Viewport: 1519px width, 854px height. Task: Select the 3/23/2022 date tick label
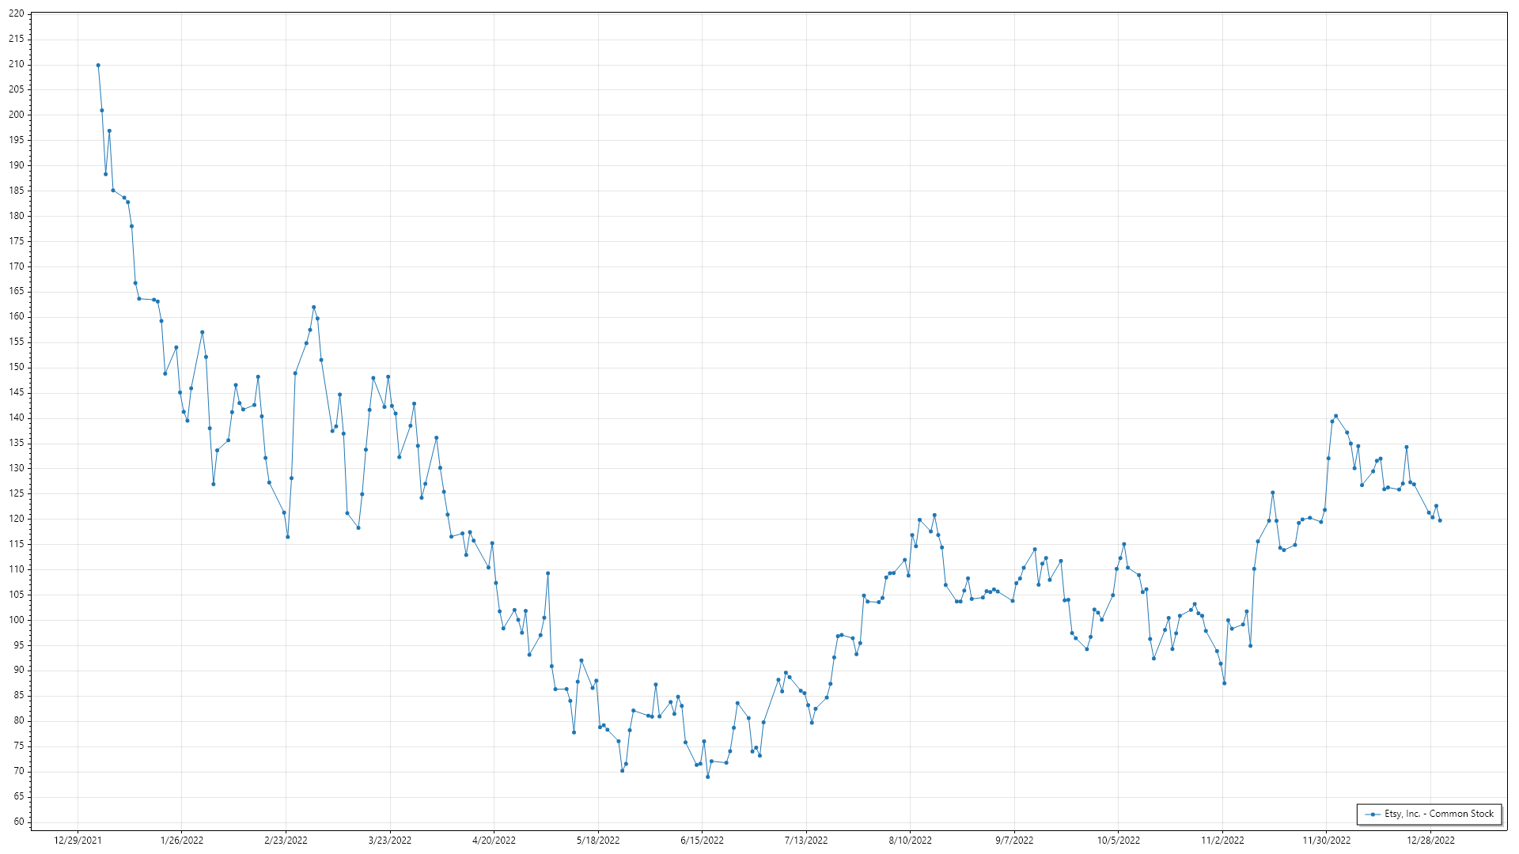click(390, 840)
